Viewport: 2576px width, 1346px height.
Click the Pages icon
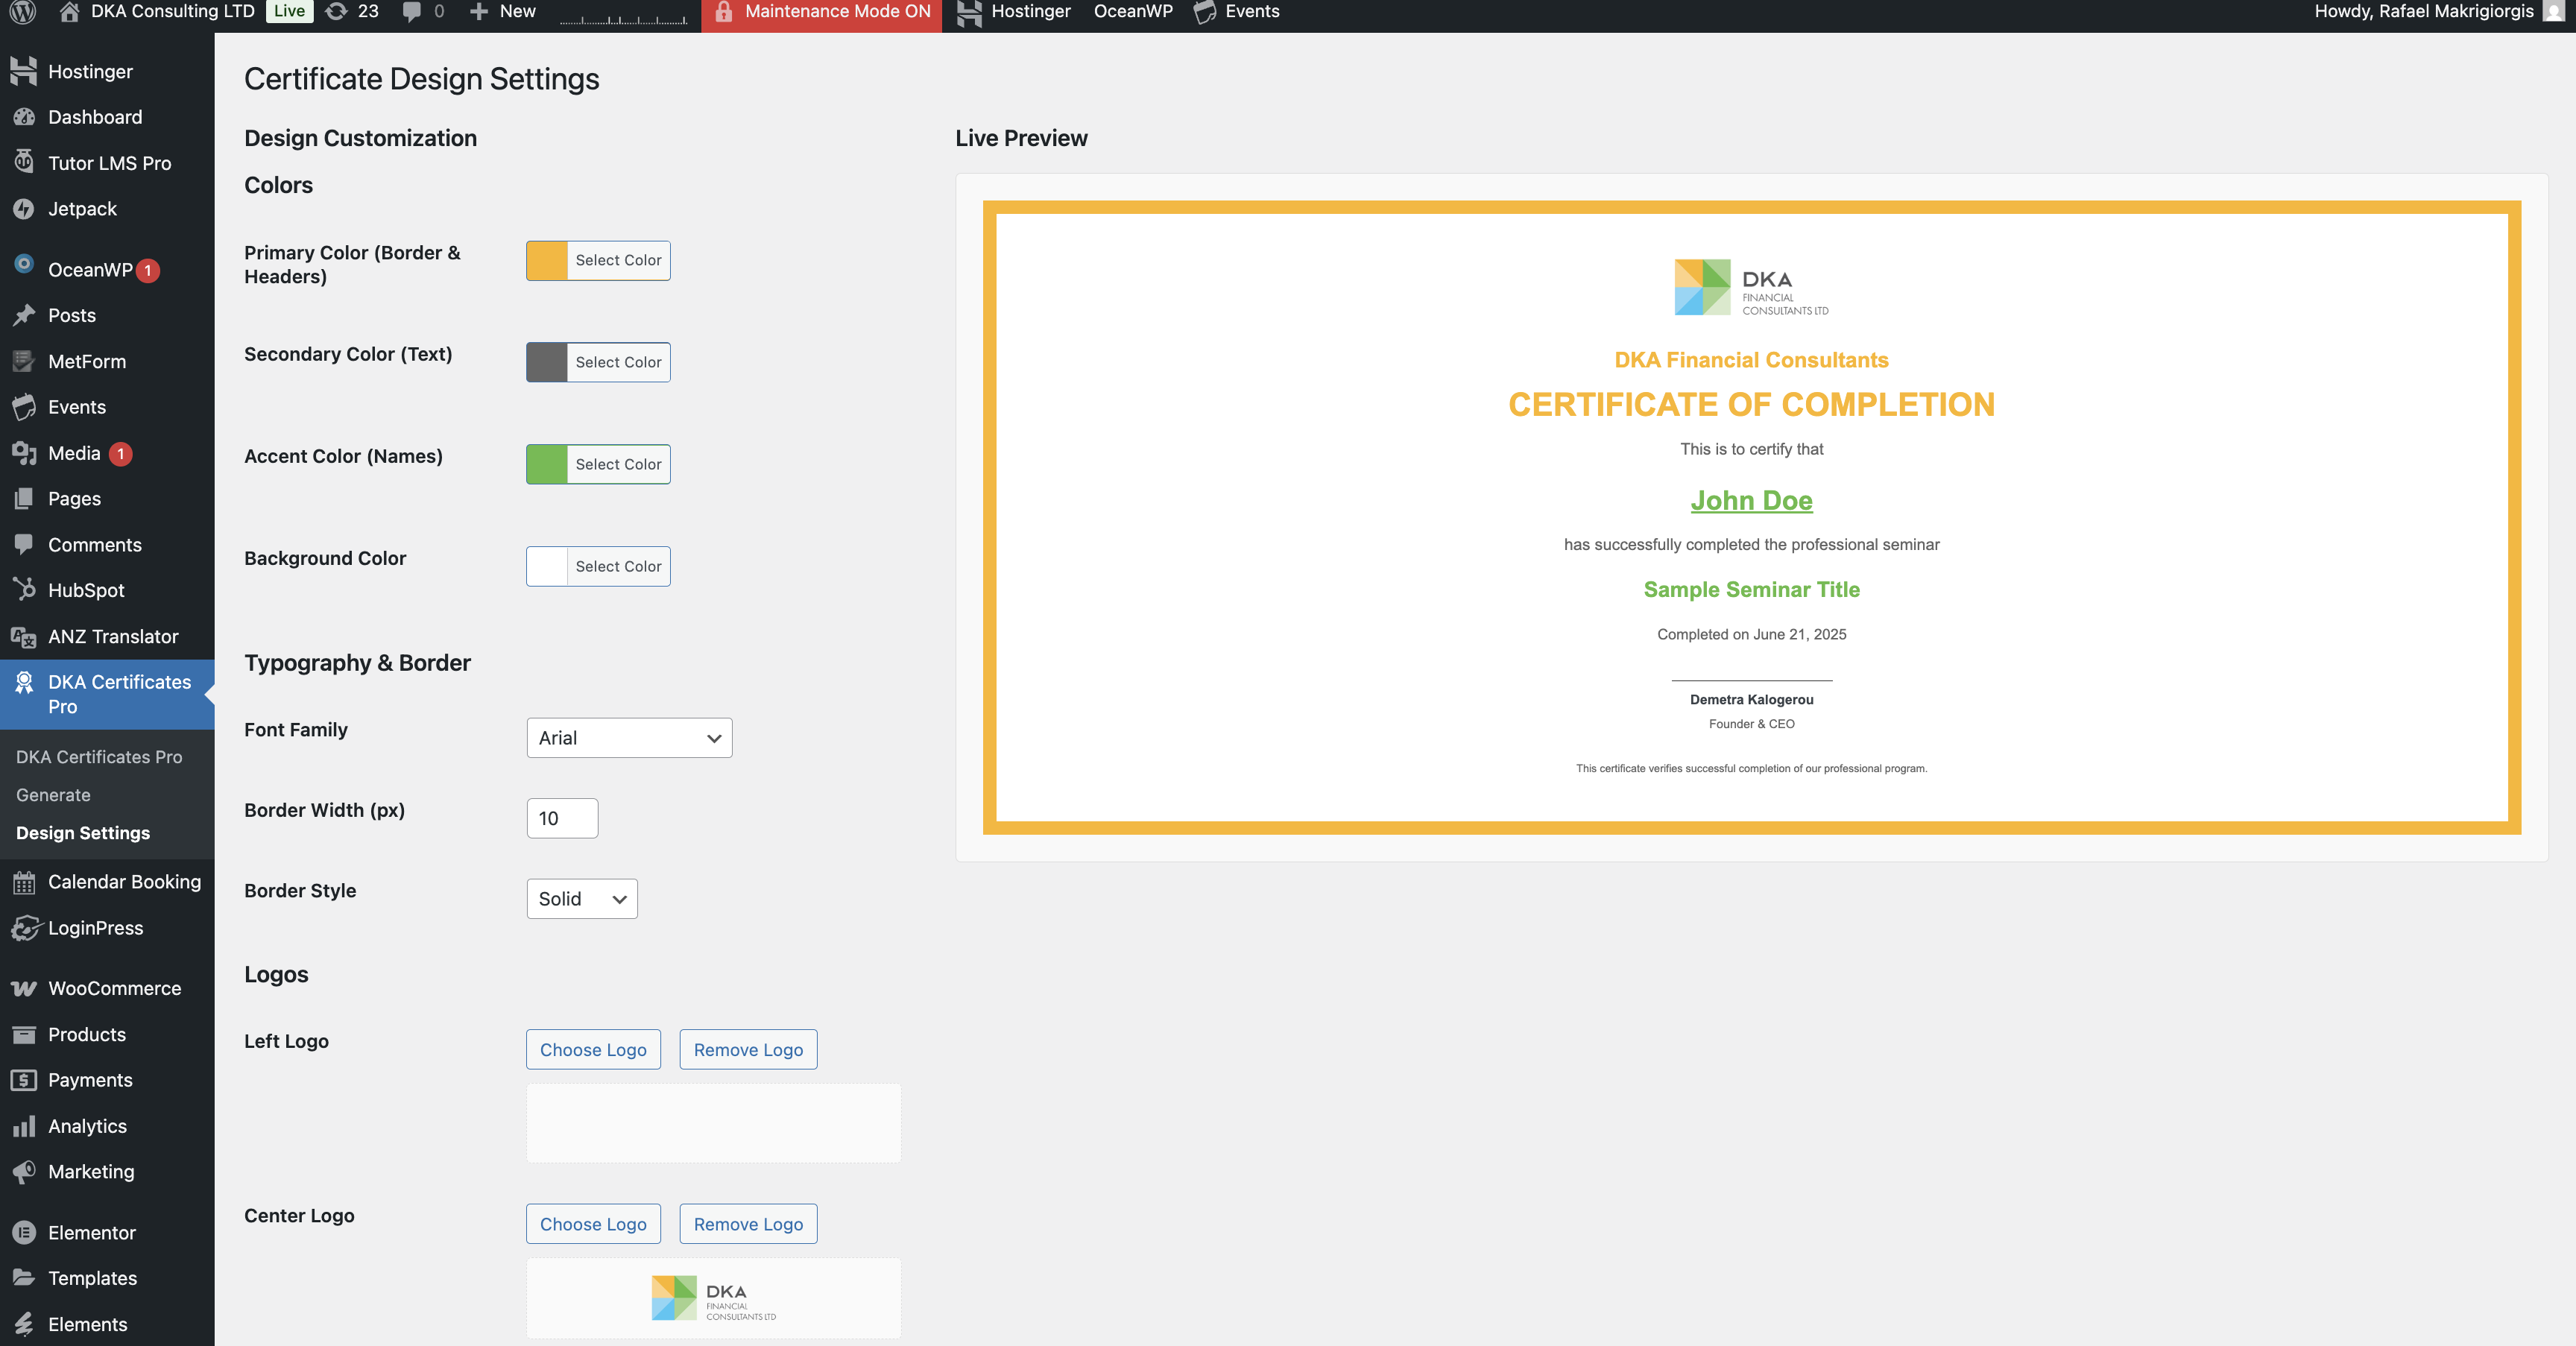coord(24,498)
